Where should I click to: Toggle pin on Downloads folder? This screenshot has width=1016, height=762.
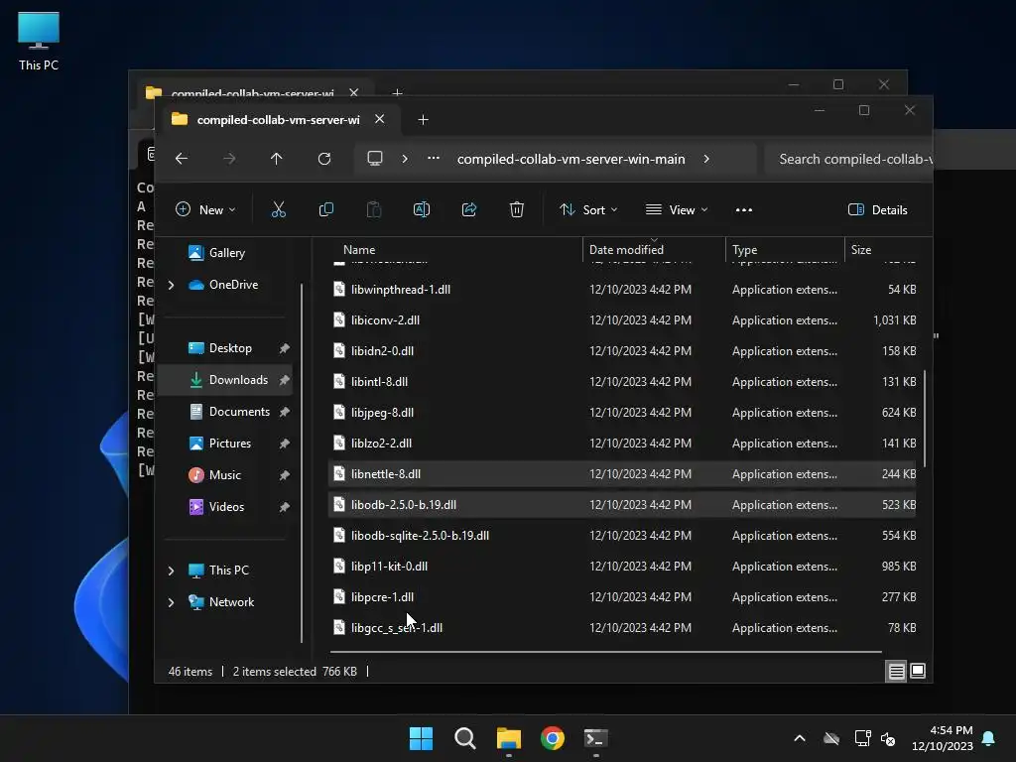coord(284,380)
